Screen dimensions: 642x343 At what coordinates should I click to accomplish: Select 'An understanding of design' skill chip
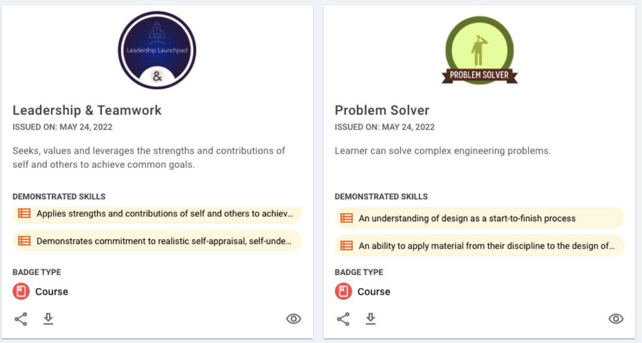(x=479, y=218)
